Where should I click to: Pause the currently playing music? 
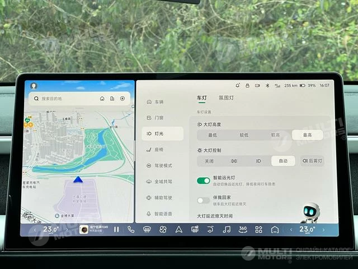[x=116, y=229]
